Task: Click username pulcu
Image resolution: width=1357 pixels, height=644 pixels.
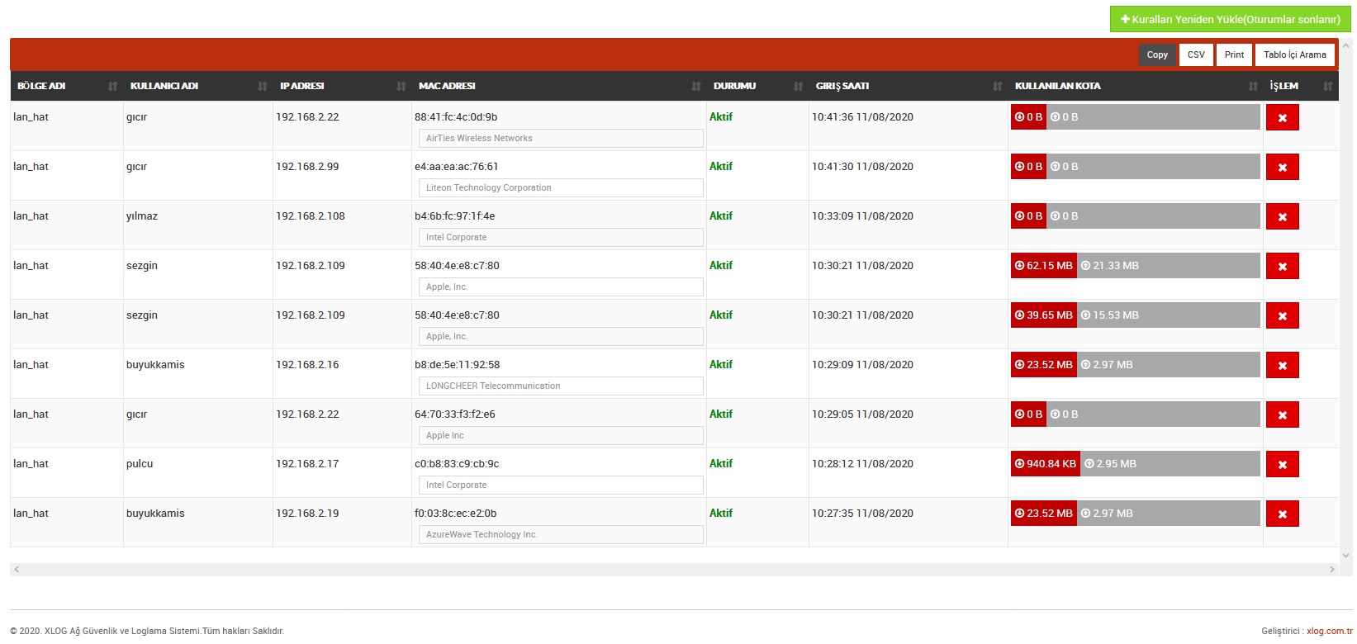Action: pyautogui.click(x=140, y=464)
